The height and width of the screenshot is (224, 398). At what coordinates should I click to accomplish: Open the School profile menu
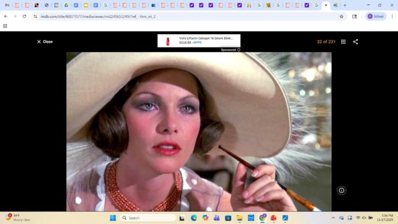375,17
